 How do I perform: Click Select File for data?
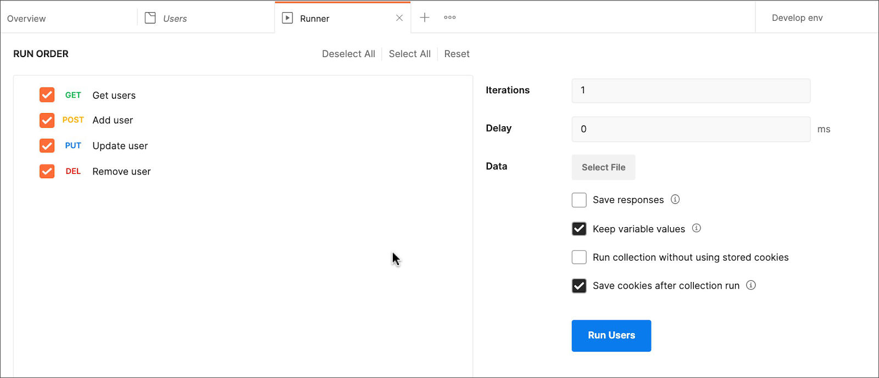pyautogui.click(x=603, y=167)
